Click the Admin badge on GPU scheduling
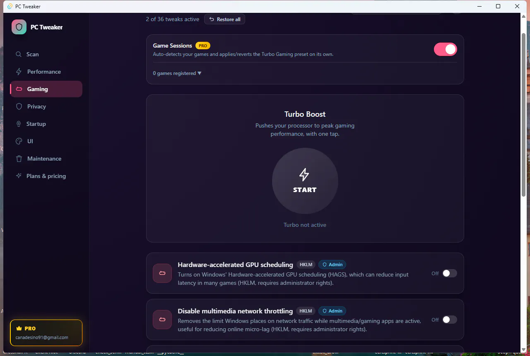The width and height of the screenshot is (530, 356). tap(332, 265)
